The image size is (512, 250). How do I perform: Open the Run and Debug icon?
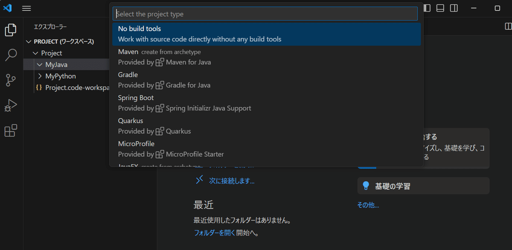[x=11, y=105]
